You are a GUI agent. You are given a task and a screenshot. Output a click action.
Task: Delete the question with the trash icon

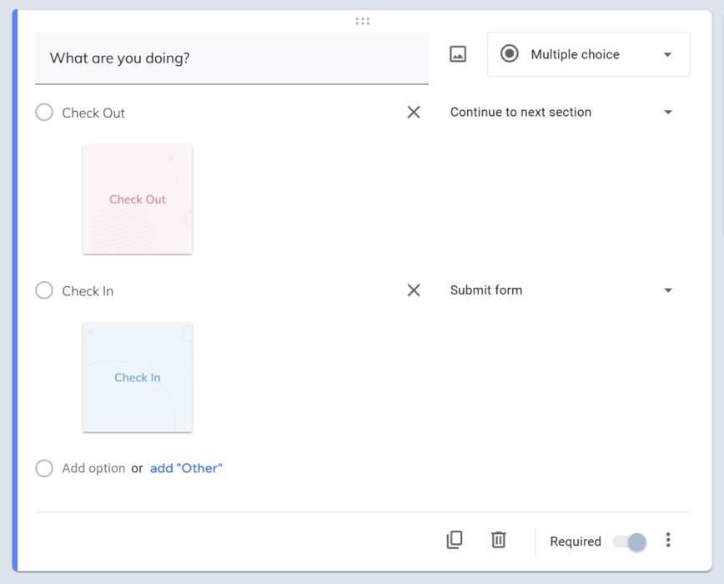coord(498,540)
